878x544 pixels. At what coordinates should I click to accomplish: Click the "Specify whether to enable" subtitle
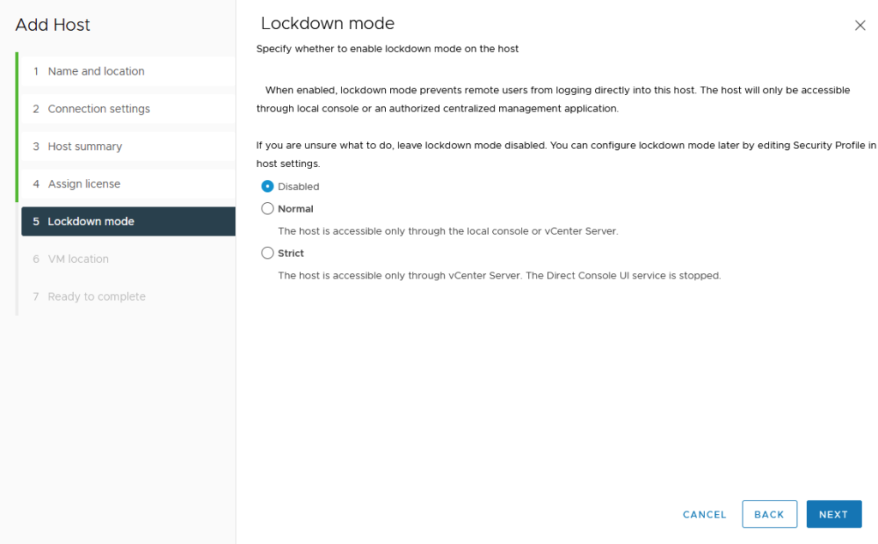388,49
